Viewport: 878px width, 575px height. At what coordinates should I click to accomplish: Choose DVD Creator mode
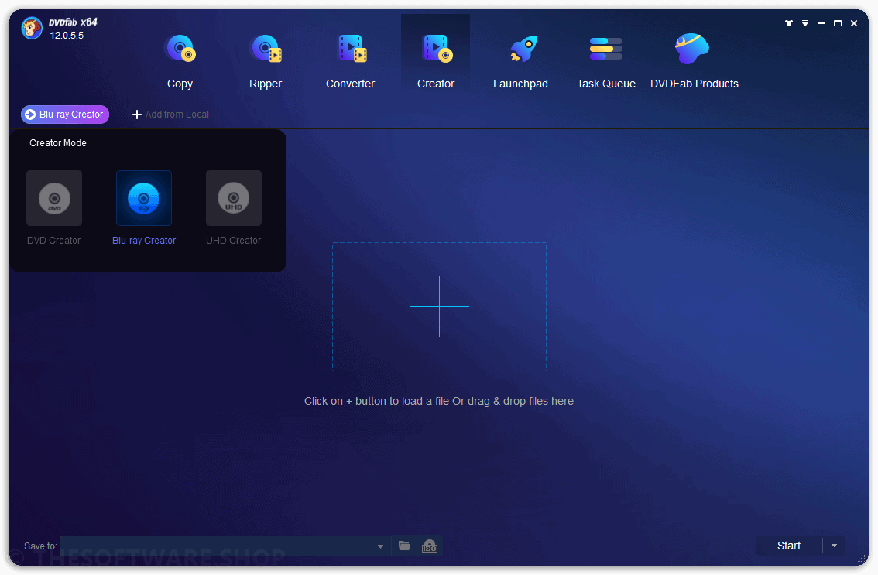[53, 207]
